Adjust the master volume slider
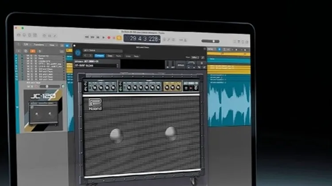This screenshot has width=332, height=186. (210, 41)
